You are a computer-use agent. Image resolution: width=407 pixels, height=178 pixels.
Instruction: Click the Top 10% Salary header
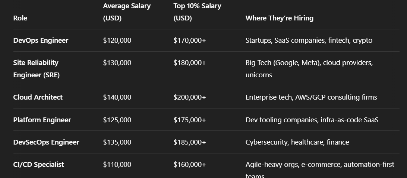click(x=197, y=12)
